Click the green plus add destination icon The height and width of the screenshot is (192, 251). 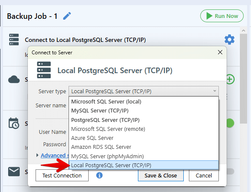tap(230, 79)
